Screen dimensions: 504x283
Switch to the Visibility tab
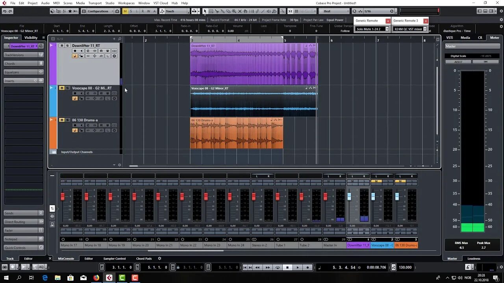31,38
